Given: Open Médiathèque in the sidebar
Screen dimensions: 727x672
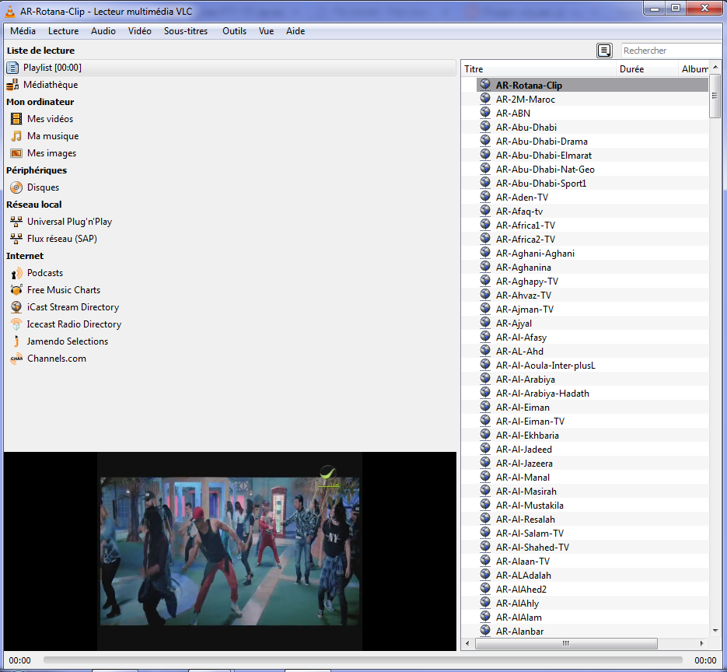Looking at the screenshot, I should coord(51,85).
